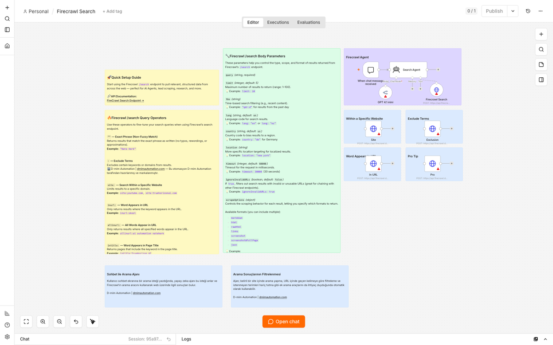Switch to the Executions tab
This screenshot has height=345, width=553.
pos(278,22)
